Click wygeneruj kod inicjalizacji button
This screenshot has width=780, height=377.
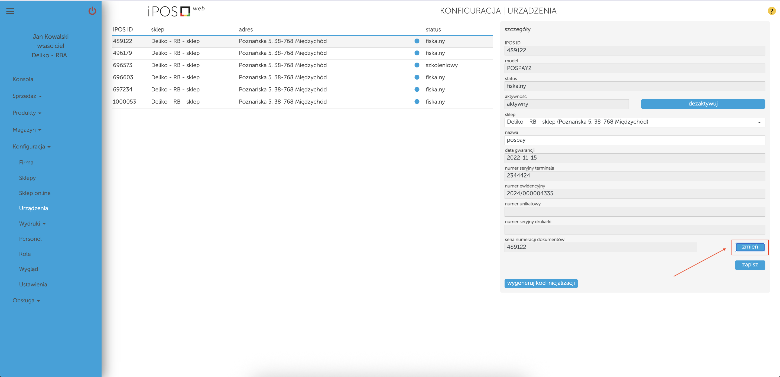[x=541, y=283]
